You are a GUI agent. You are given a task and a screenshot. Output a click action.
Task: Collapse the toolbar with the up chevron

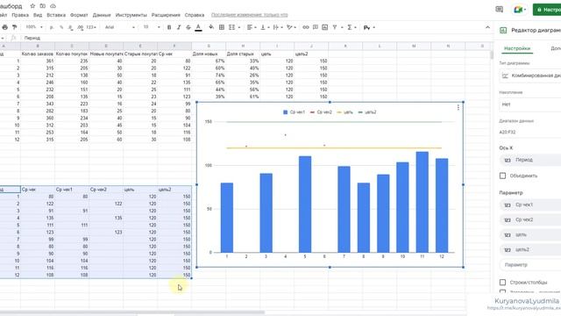pos(487,27)
